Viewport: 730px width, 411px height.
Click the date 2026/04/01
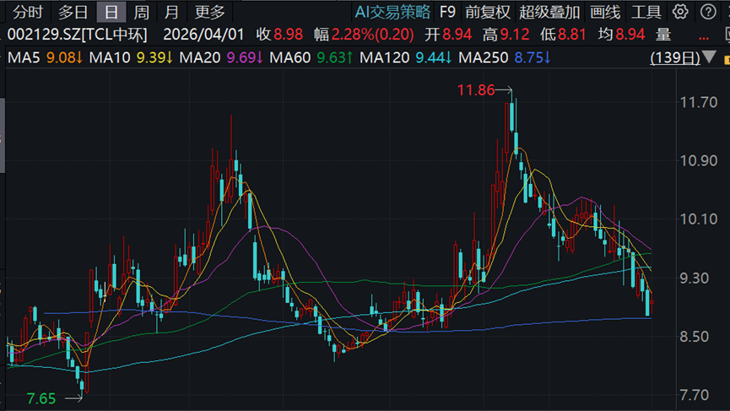[203, 35]
